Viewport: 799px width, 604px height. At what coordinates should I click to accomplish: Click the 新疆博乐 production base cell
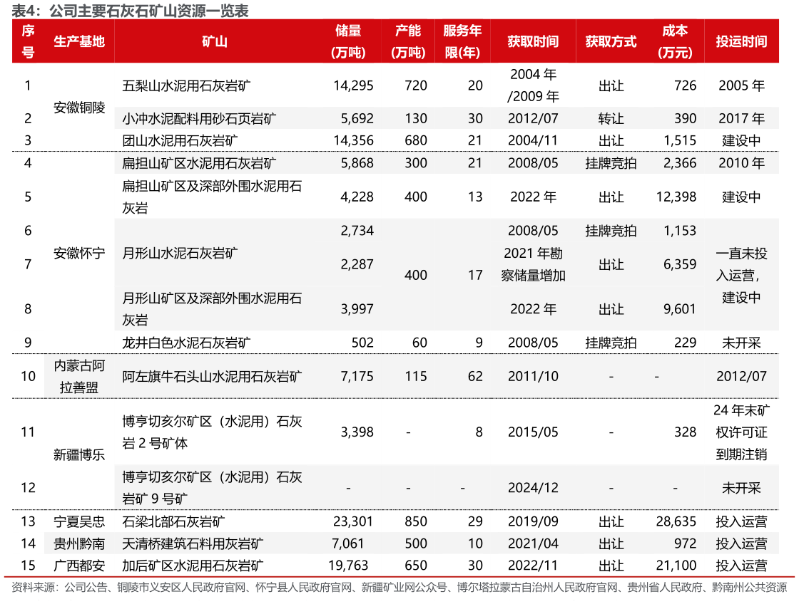pos(78,455)
